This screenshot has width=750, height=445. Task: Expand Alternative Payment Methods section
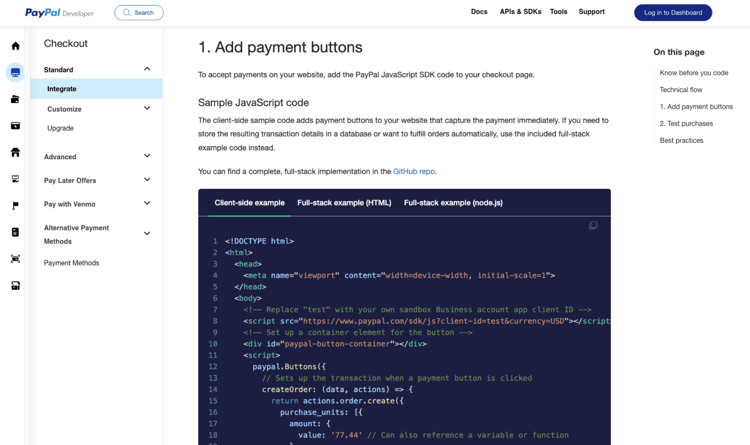click(x=147, y=234)
